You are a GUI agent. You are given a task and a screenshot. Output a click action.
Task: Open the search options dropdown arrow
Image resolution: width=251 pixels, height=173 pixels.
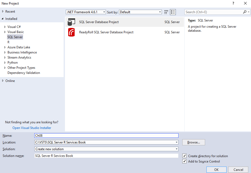pos(248,12)
